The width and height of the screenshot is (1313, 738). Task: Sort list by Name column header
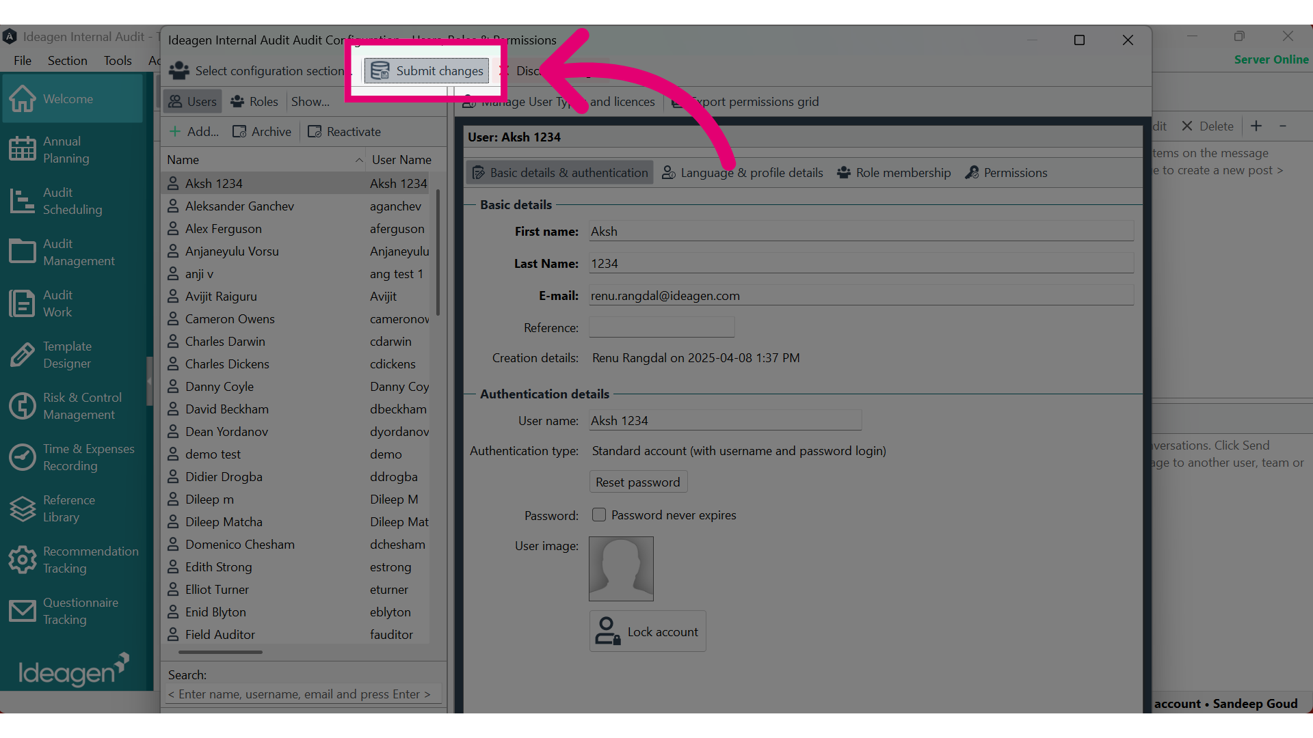(x=264, y=159)
